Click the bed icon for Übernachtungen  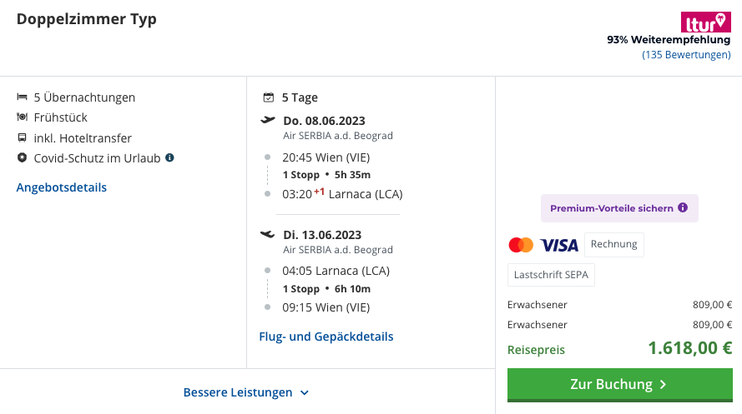(x=23, y=97)
